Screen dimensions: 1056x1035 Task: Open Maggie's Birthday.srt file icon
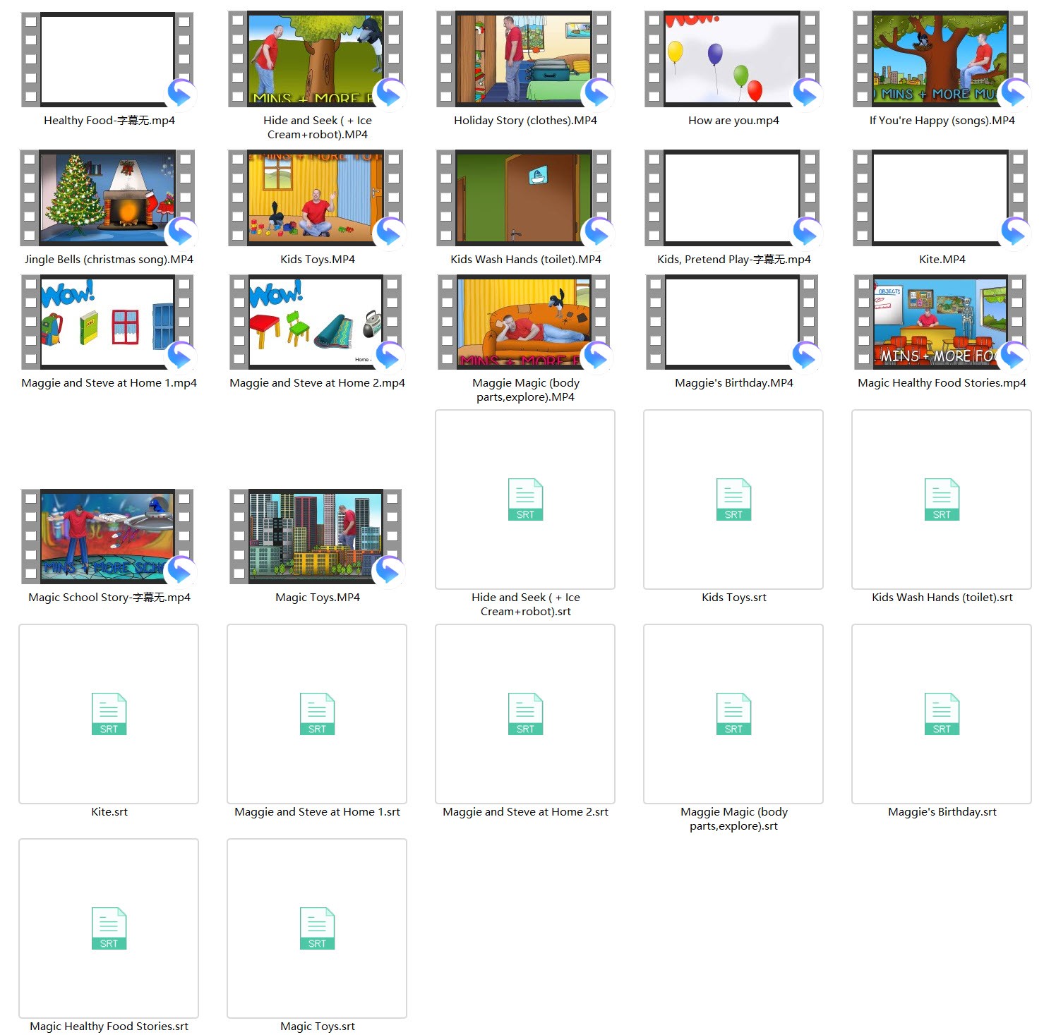[942, 713]
